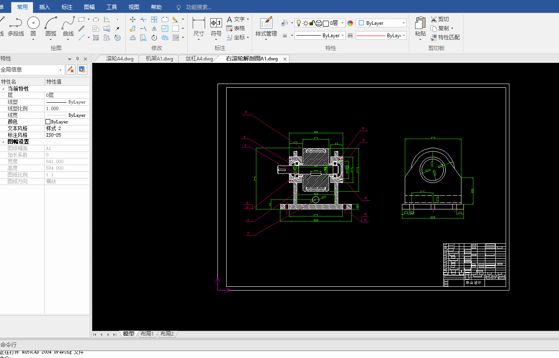Switch to the 机架A1.dwg document tab
The image size is (559, 358).
pos(159,59)
